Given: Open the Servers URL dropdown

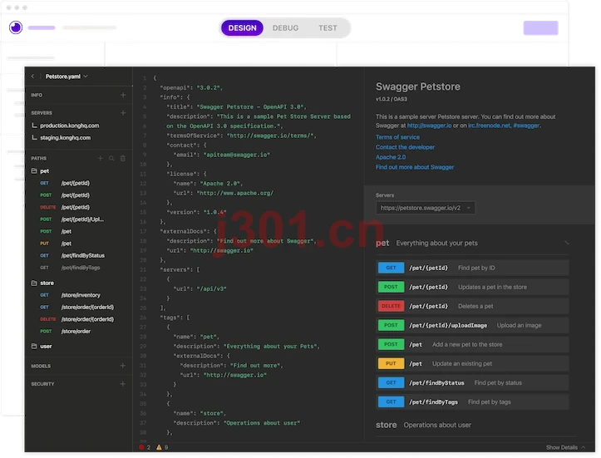Looking at the screenshot, I should click(x=426, y=208).
